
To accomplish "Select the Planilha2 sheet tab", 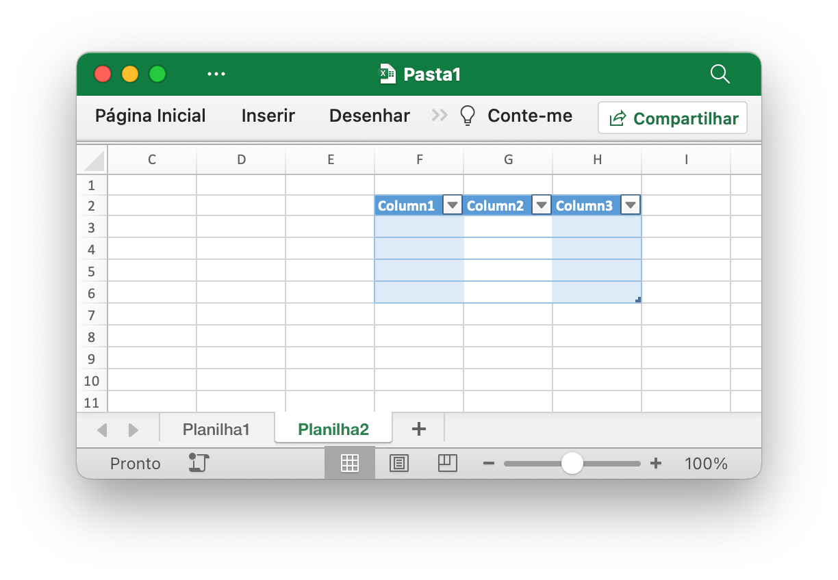I will (x=333, y=430).
